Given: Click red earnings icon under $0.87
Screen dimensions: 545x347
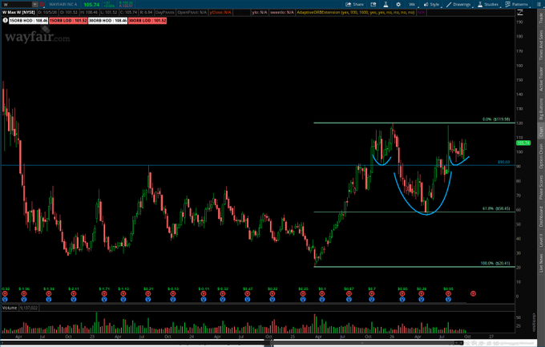Looking at the screenshot, I should pos(349,294).
